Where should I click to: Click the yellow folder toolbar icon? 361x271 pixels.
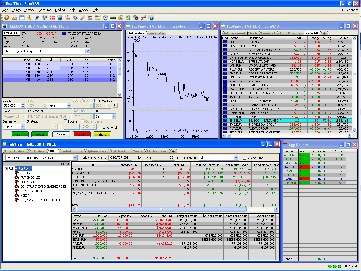tap(98, 18)
